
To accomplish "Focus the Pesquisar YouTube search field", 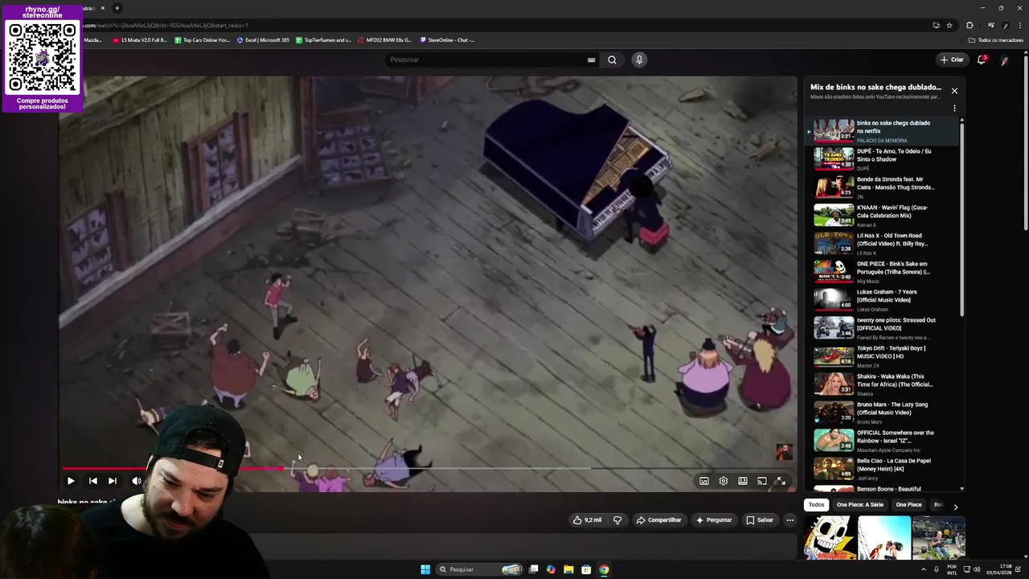I will tap(486, 60).
